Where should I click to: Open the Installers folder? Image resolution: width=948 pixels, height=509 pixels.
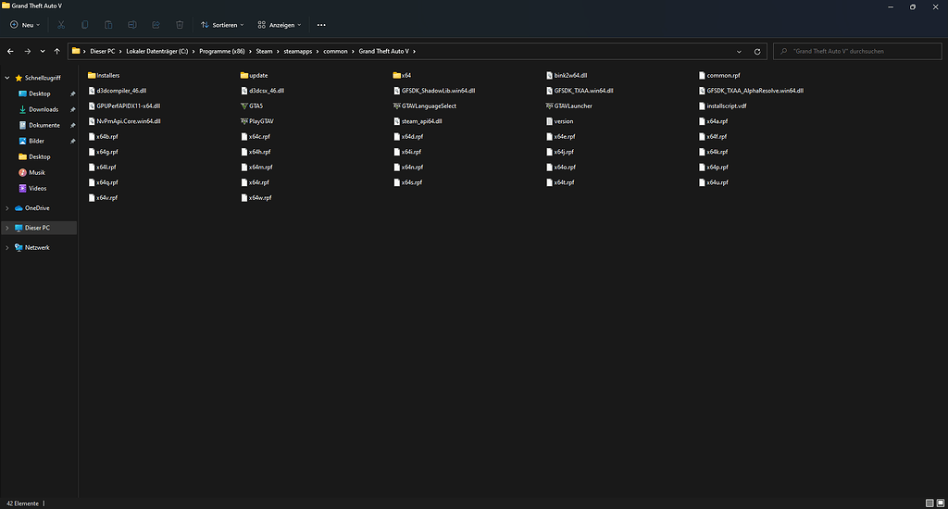104,76
